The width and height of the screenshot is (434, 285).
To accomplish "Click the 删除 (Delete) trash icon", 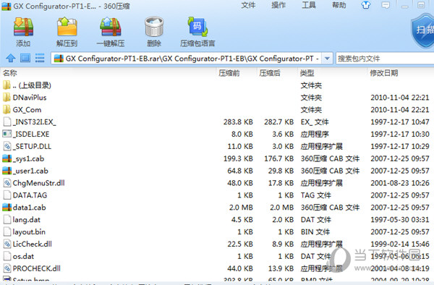I will click(154, 27).
